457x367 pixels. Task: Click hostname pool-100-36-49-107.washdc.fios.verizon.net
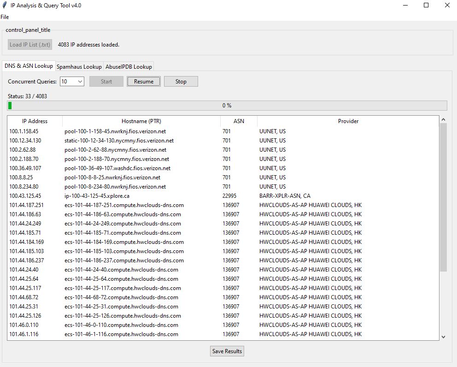click(117, 168)
